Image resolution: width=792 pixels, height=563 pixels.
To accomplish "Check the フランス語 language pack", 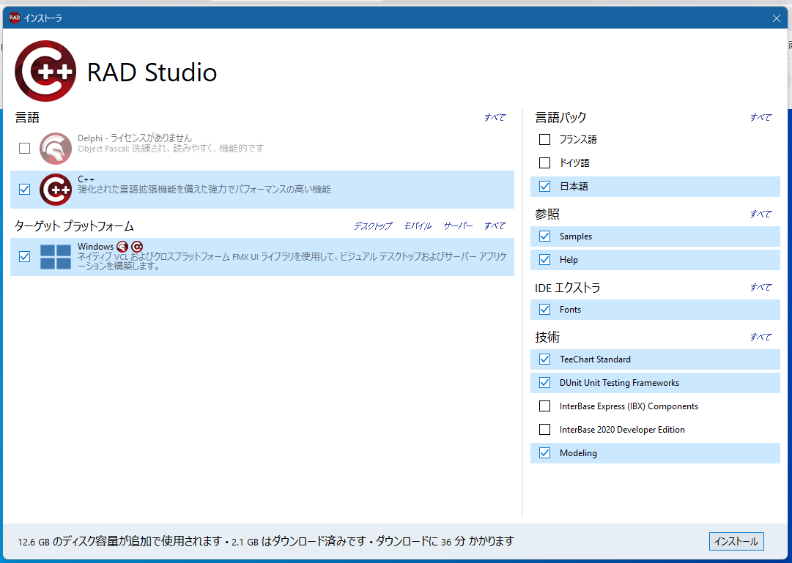I will [544, 139].
